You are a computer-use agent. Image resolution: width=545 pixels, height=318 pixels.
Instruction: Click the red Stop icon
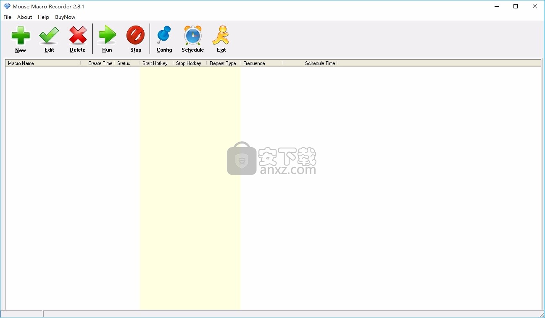(136, 35)
